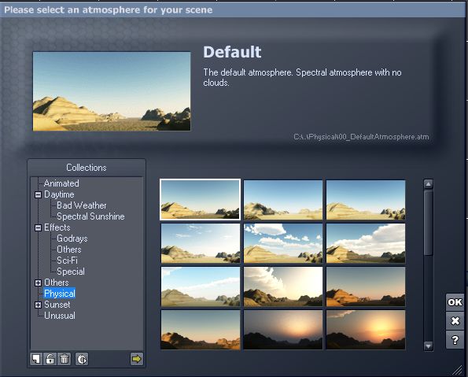
Task: Open the Animated collection
Action: pyautogui.click(x=61, y=183)
